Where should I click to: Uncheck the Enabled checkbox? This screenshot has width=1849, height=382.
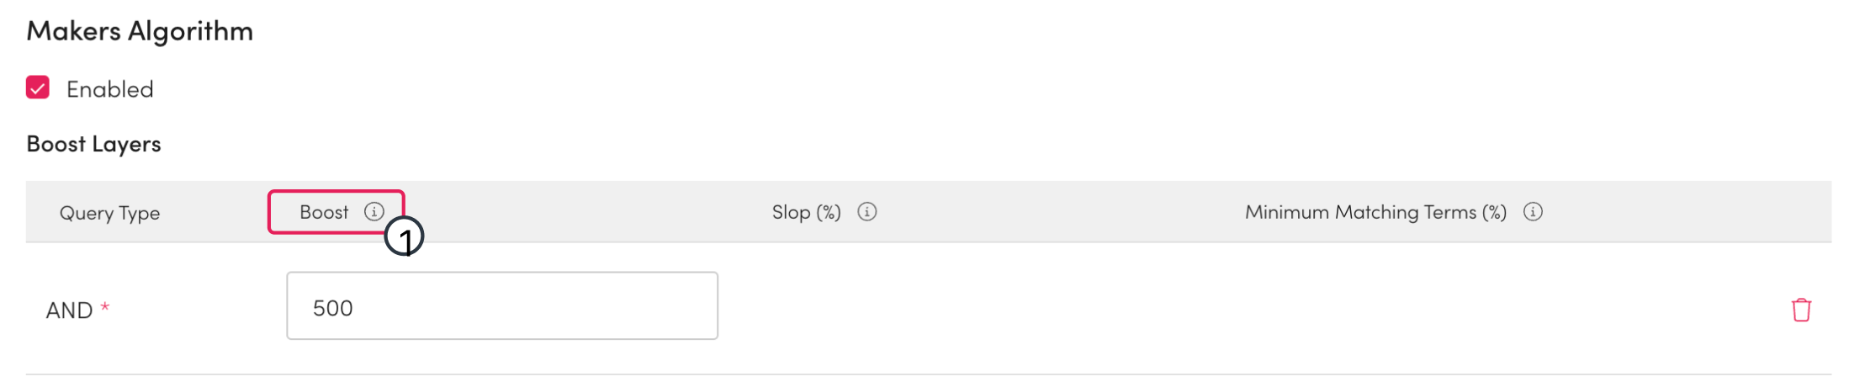click(x=38, y=88)
